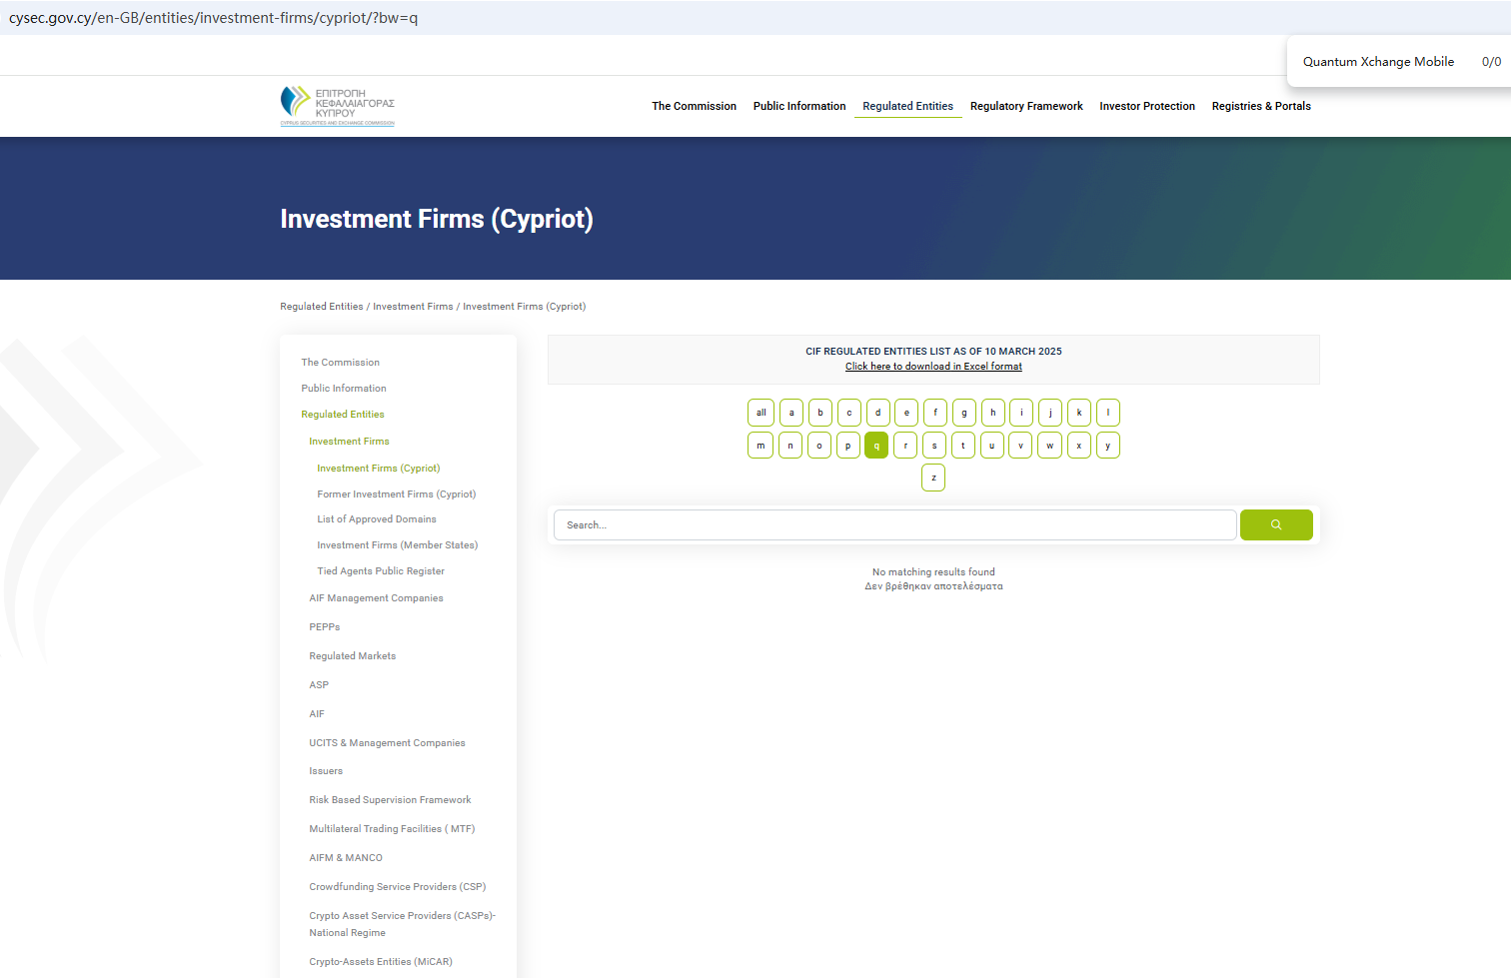Screen dimensions: 1511x978
Task: Open Crypto-Assets Entities (MiCAR) sidebar item
Action: [x=380, y=962]
